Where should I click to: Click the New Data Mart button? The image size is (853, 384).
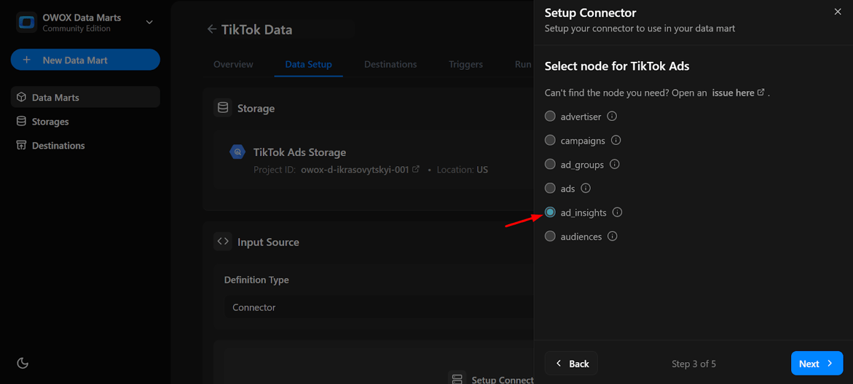pos(86,60)
